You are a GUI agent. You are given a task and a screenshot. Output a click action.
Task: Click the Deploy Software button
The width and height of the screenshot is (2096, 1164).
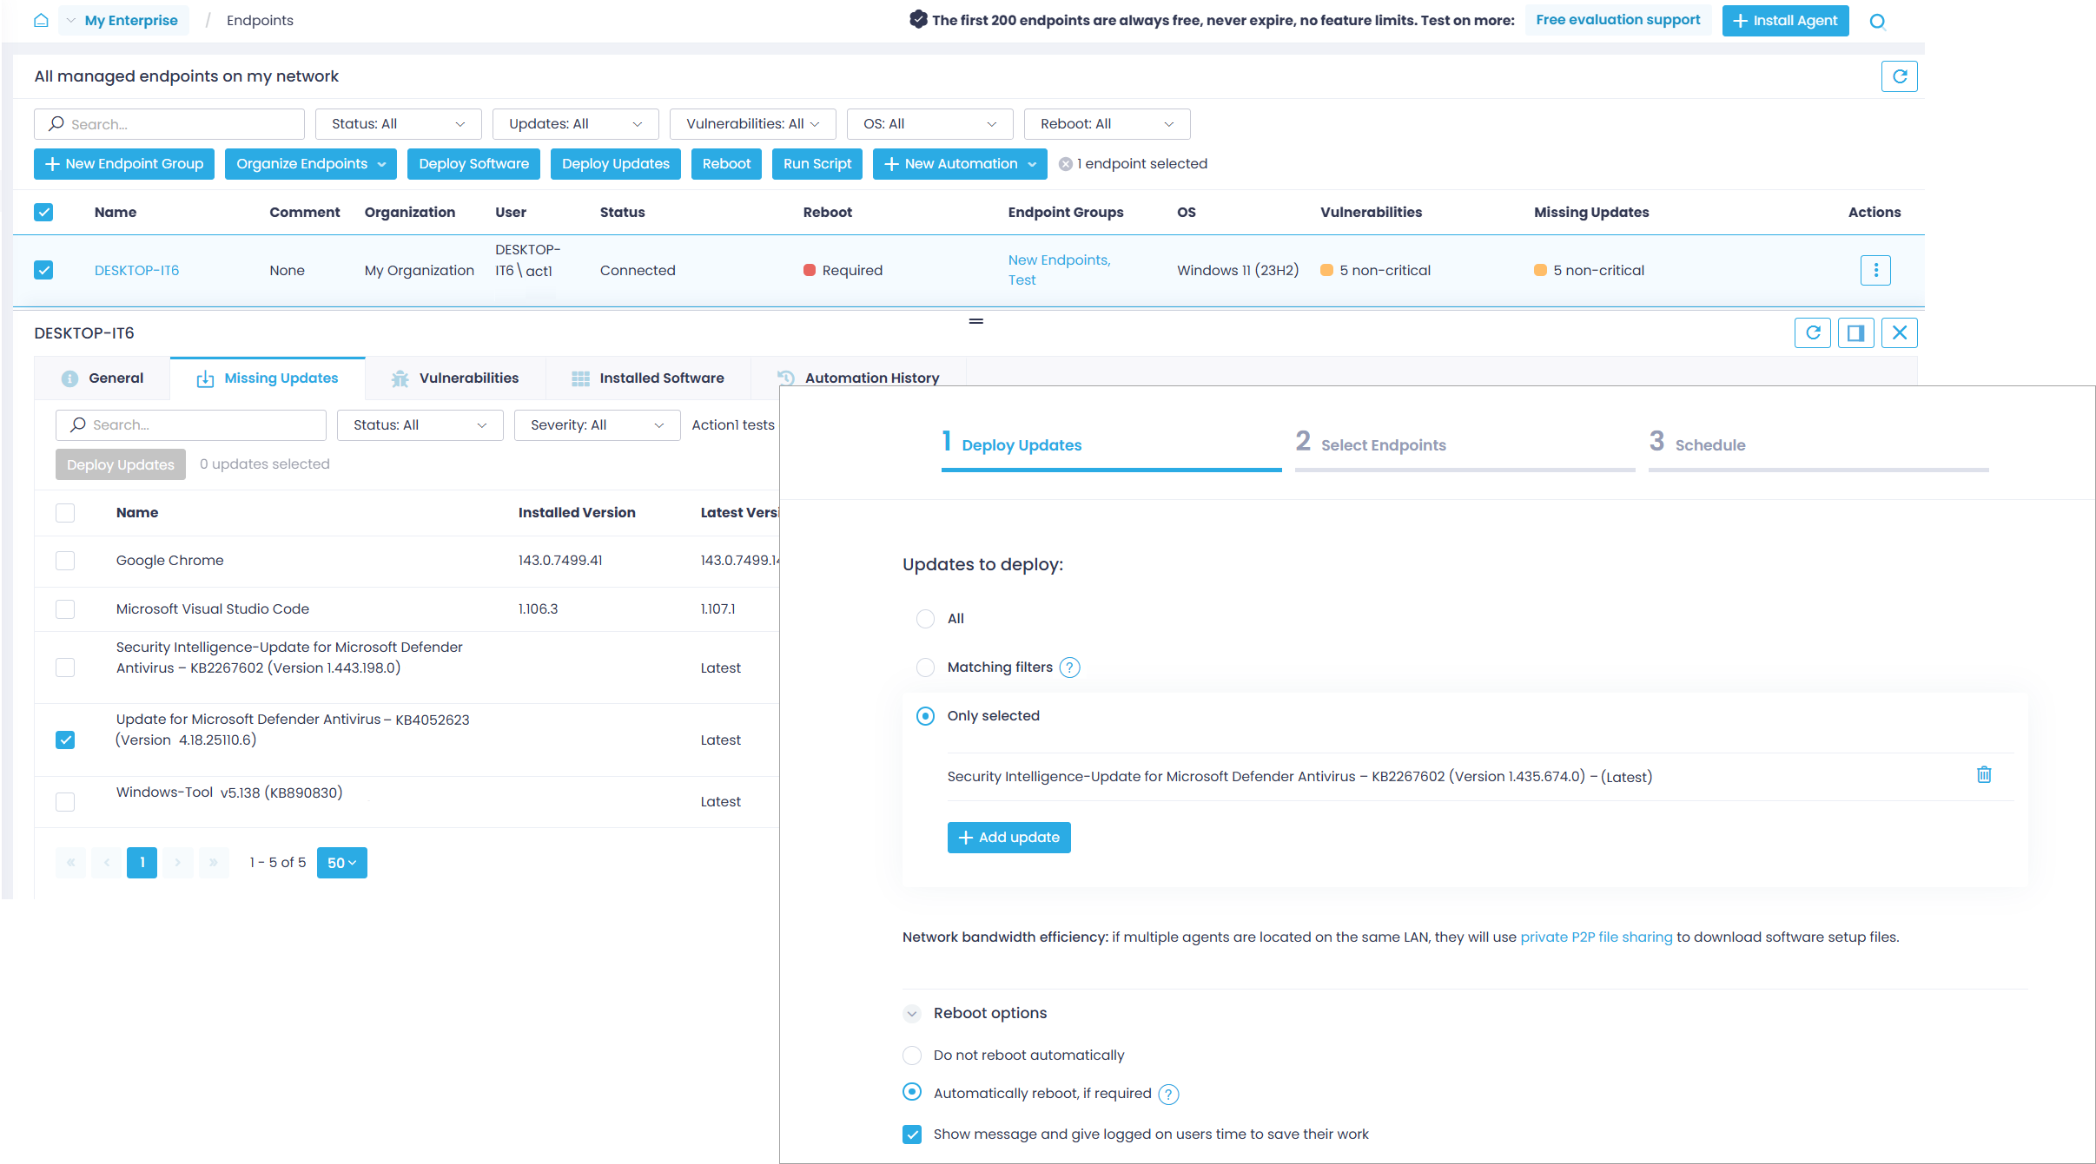click(473, 164)
